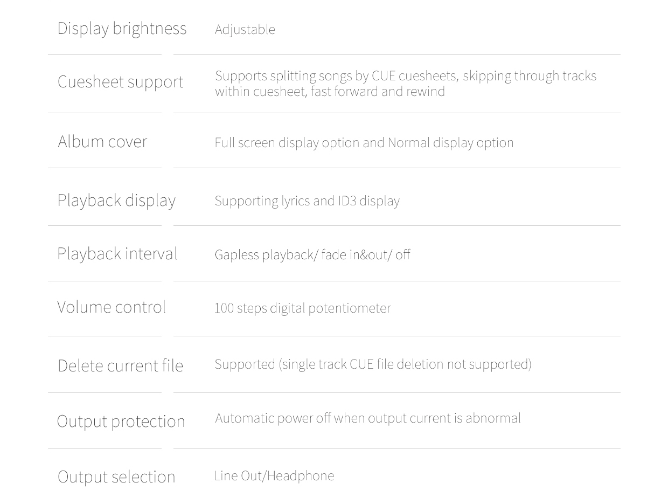Image resolution: width=668 pixels, height=504 pixels.
Task: Click the "Adjustable" brightness value text
Action: (245, 30)
